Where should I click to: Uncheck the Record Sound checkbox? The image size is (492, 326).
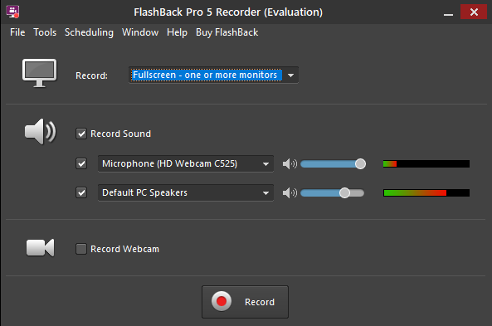click(81, 134)
